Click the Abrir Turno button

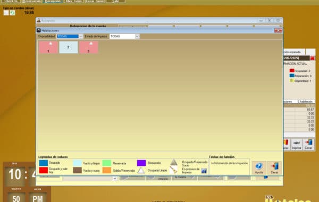73,1
